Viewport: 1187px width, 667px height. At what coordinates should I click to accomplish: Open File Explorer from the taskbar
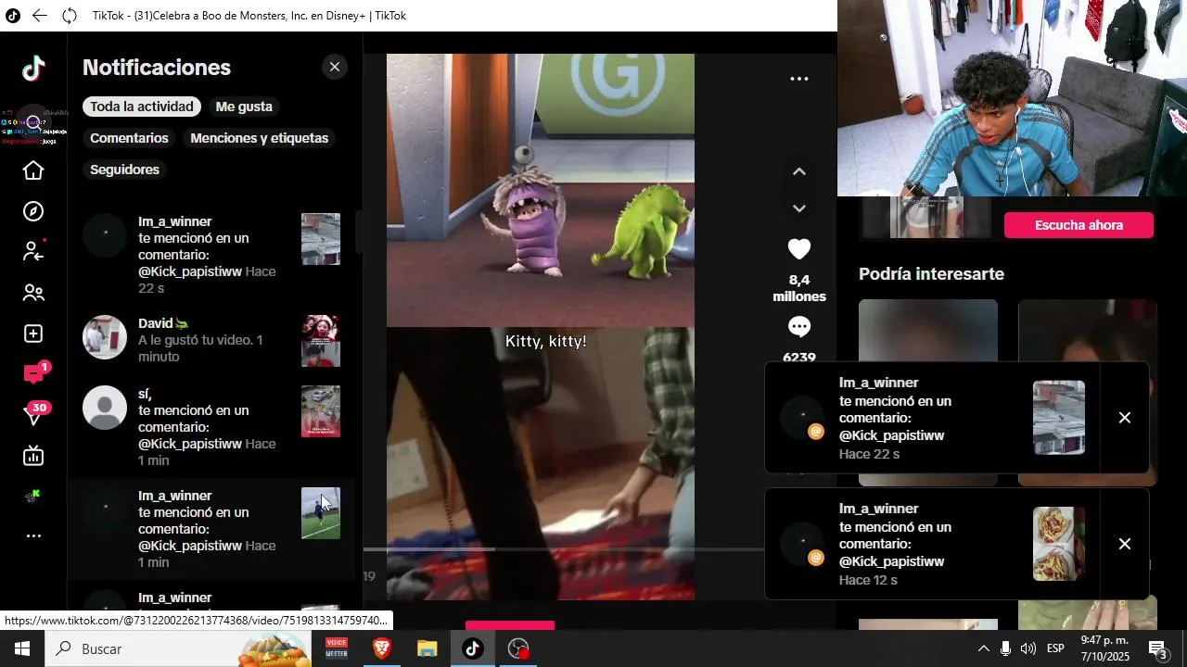[x=427, y=649]
